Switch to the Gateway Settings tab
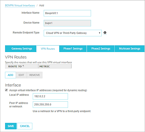This screenshot has height=132, width=145. coord(21,48)
